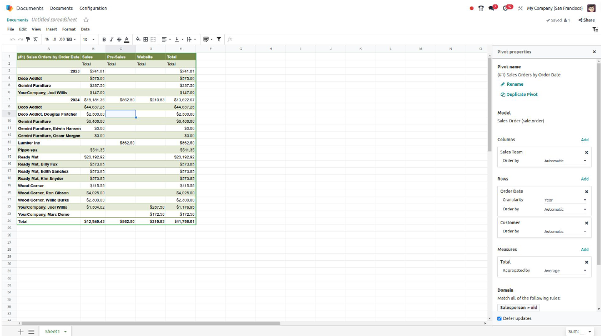Viewport: 605px width, 336px height.
Task: Open the Format menu
Action: (69, 29)
